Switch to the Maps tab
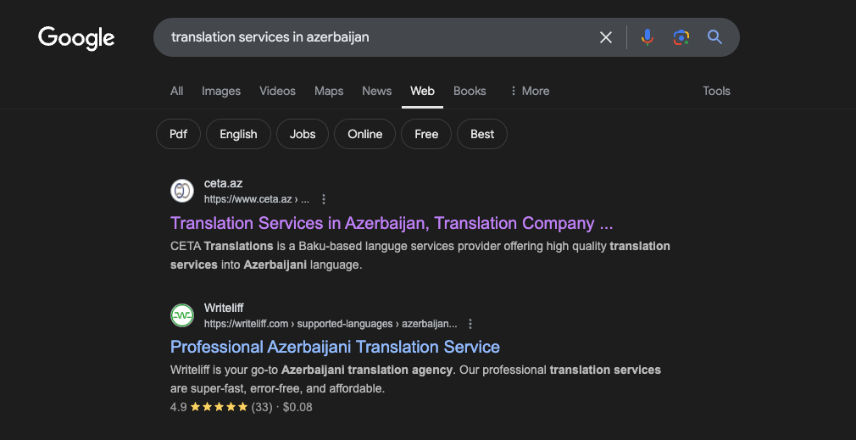856x440 pixels. (329, 92)
